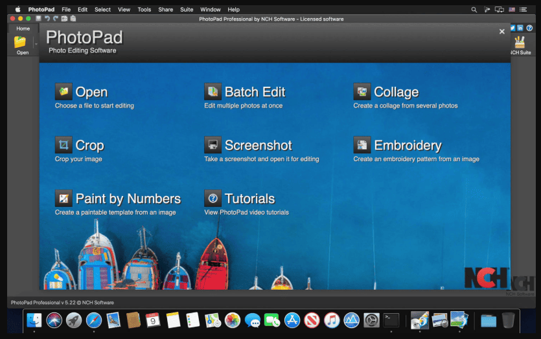Click the LinkedIn share icon
Image resolution: width=541 pixels, height=339 pixels.
pos(520,28)
